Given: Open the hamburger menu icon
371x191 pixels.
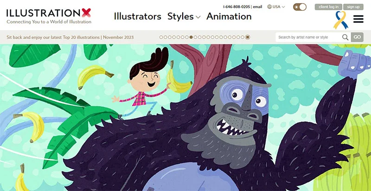Looking at the screenshot, I should [358, 19].
